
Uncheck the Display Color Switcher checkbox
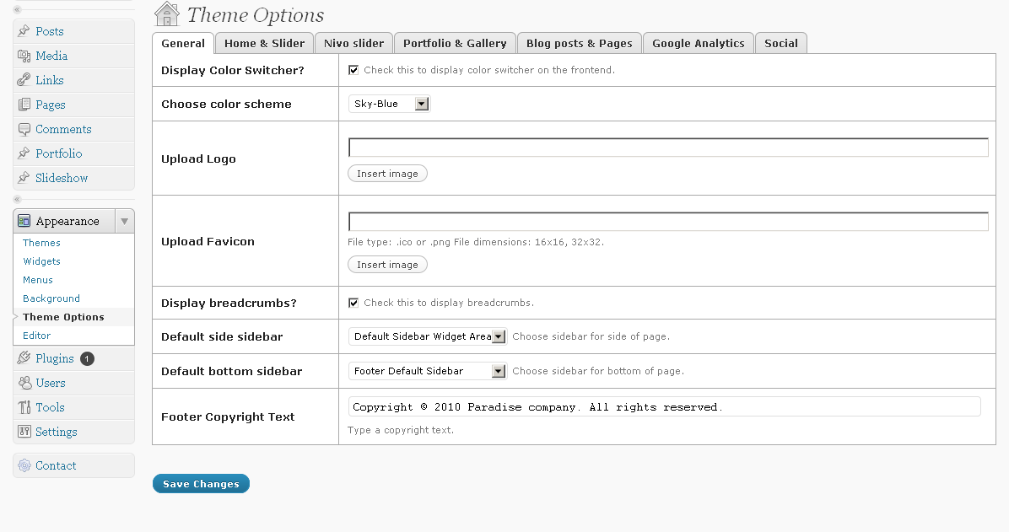[x=353, y=70]
